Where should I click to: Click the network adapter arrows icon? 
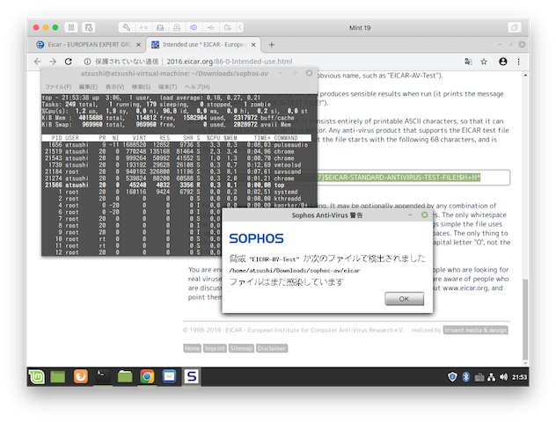coord(143,27)
